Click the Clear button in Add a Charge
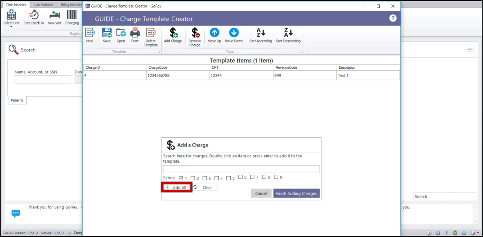Screen dimensions: 483x237 click(205, 187)
